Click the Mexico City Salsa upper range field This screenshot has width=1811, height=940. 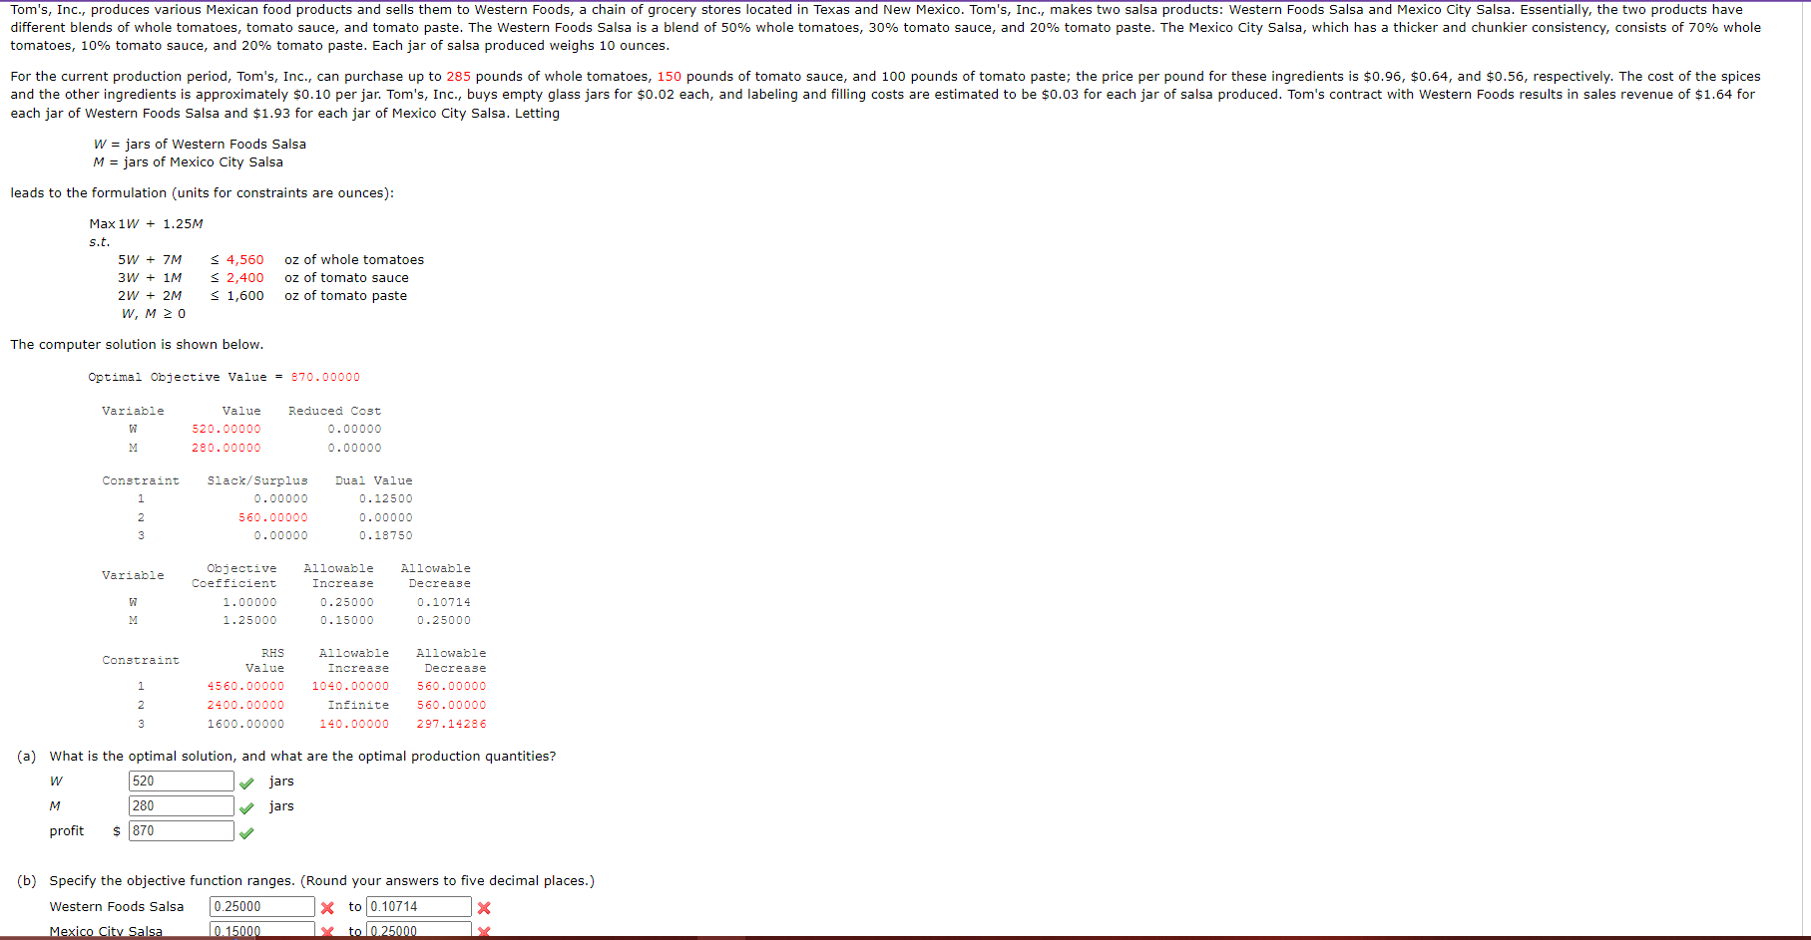pyautogui.click(x=419, y=931)
